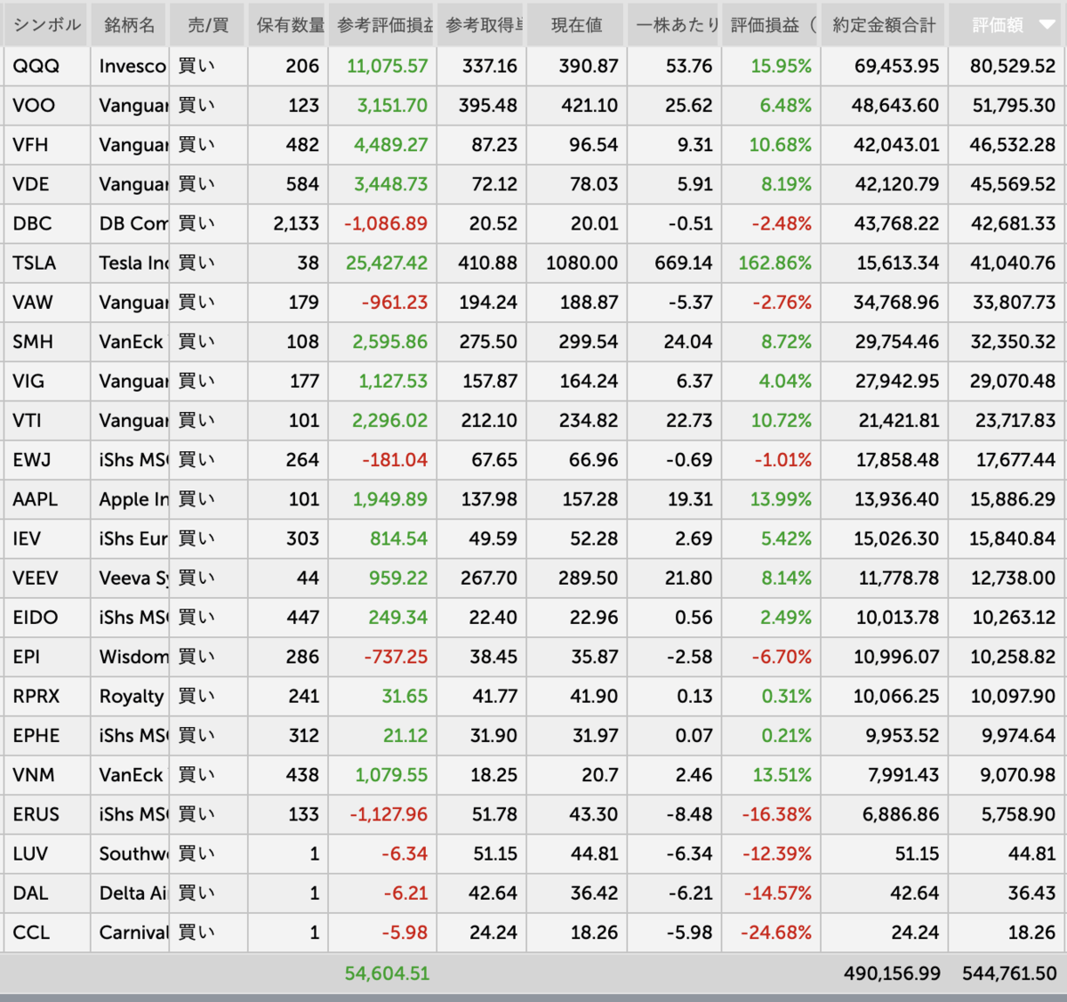Sort by 保有数量 column header
Image resolution: width=1067 pixels, height=1002 pixels.
tap(289, 26)
